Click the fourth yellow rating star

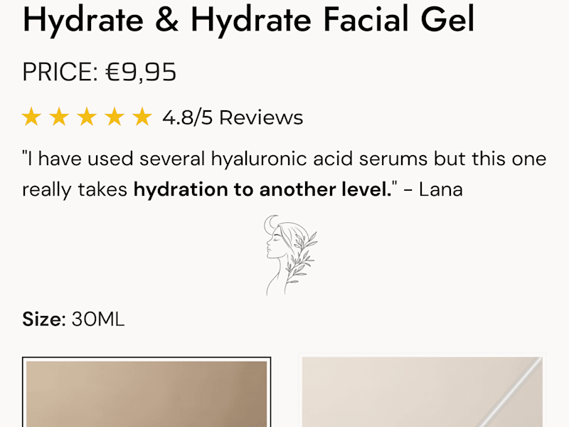[x=115, y=117]
